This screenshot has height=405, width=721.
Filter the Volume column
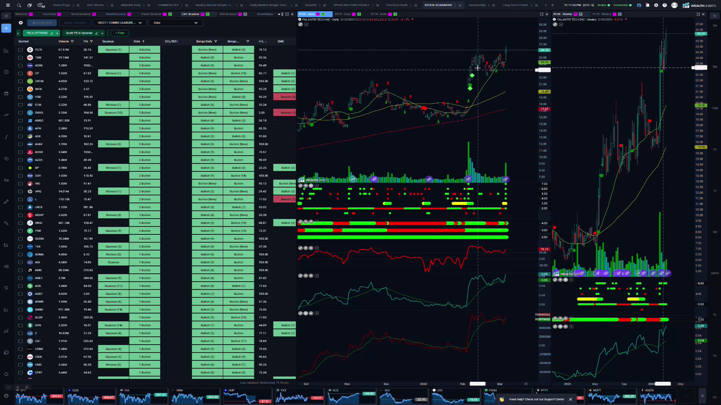point(72,41)
